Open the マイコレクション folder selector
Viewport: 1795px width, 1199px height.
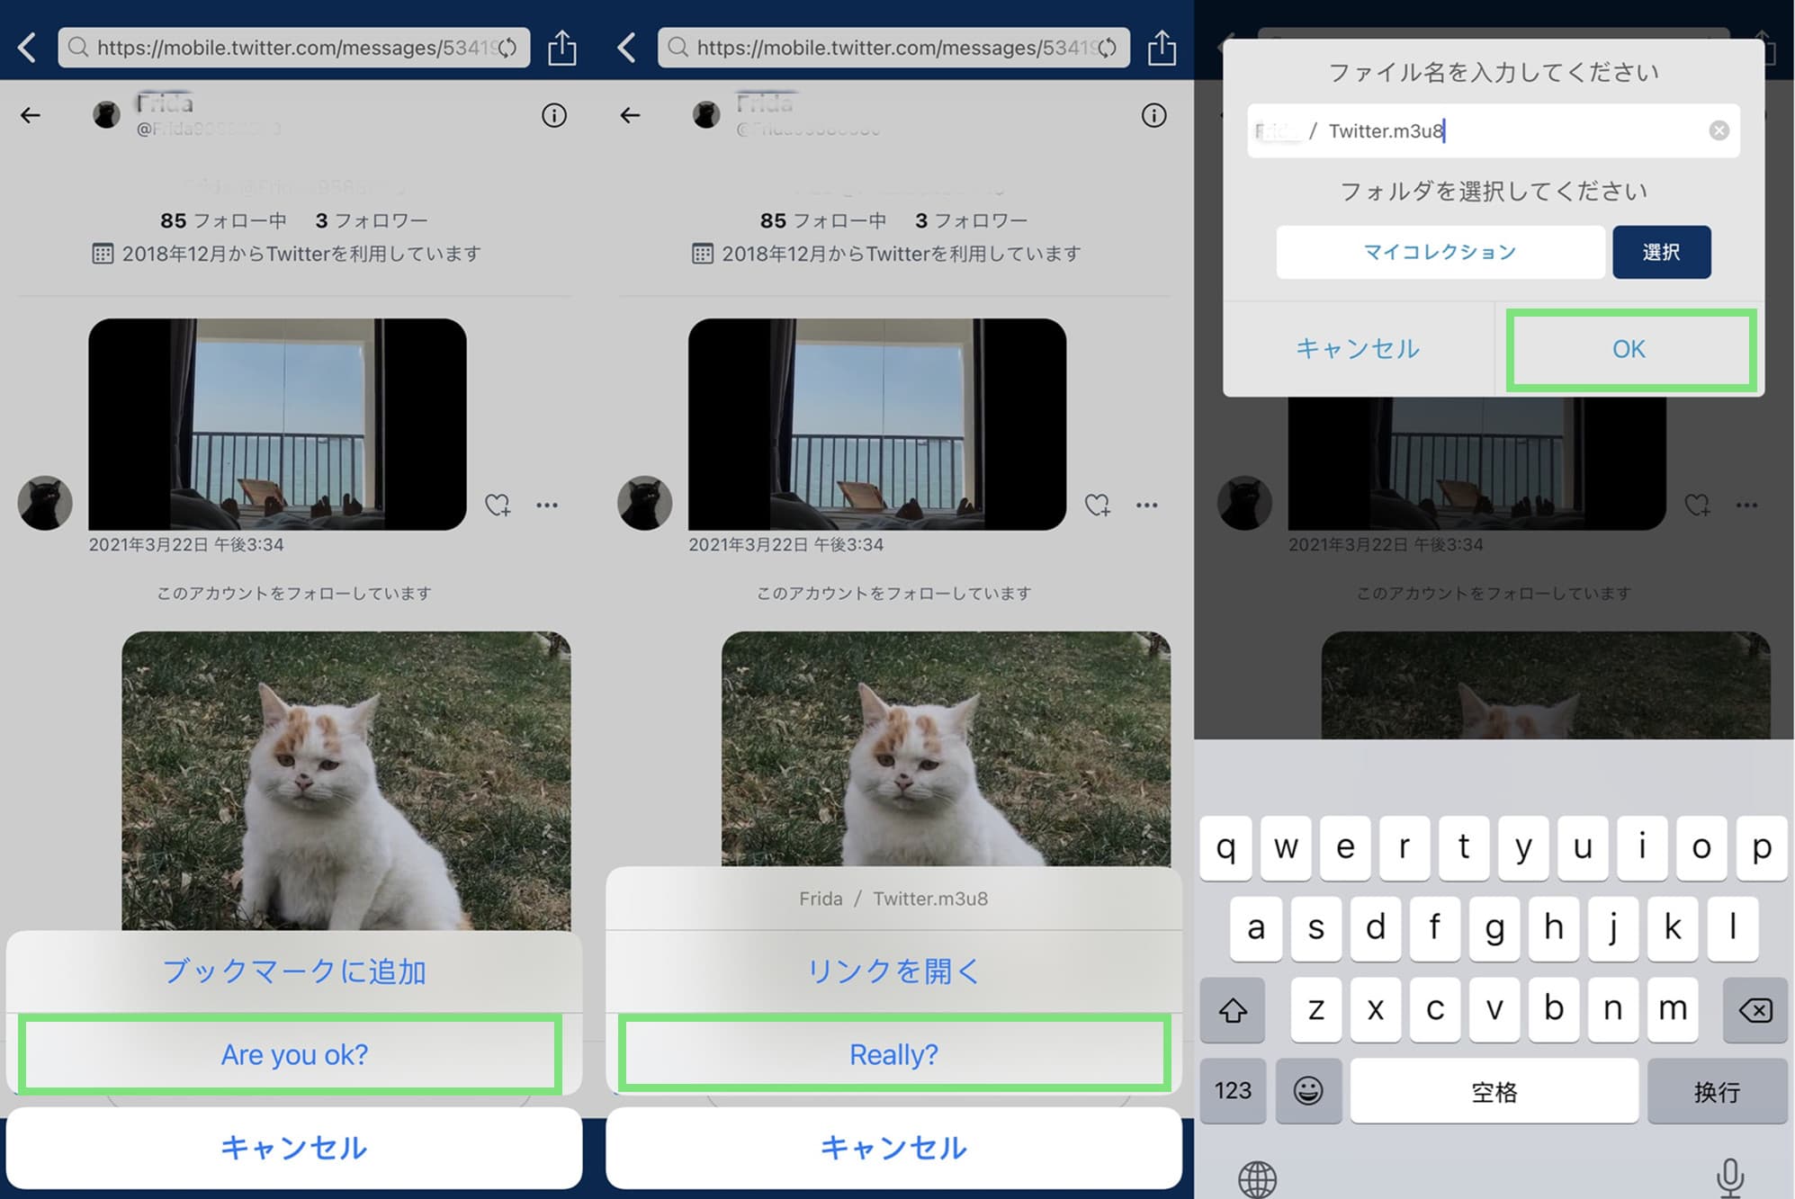[1440, 253]
